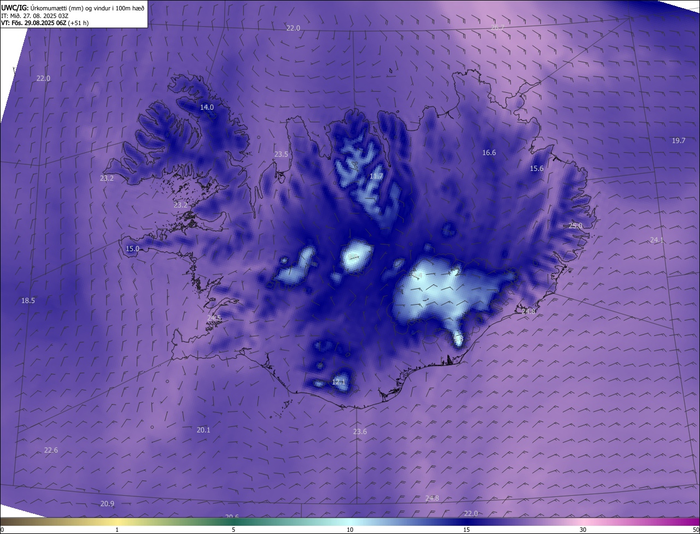Click the 16.6 value label

pos(489,153)
